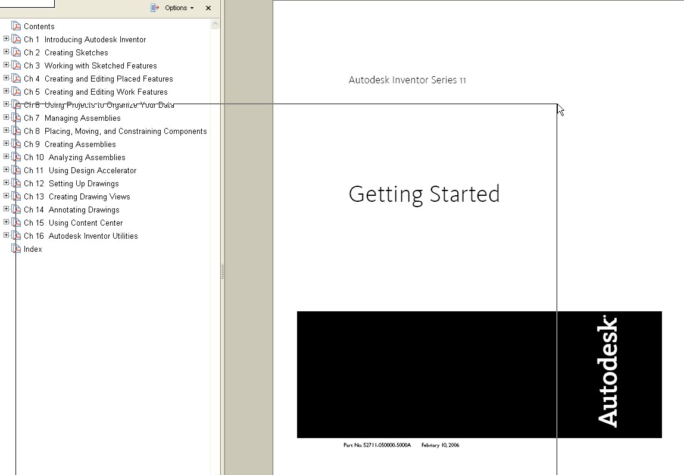Go to Ch 15 Using Content Center

coord(73,223)
